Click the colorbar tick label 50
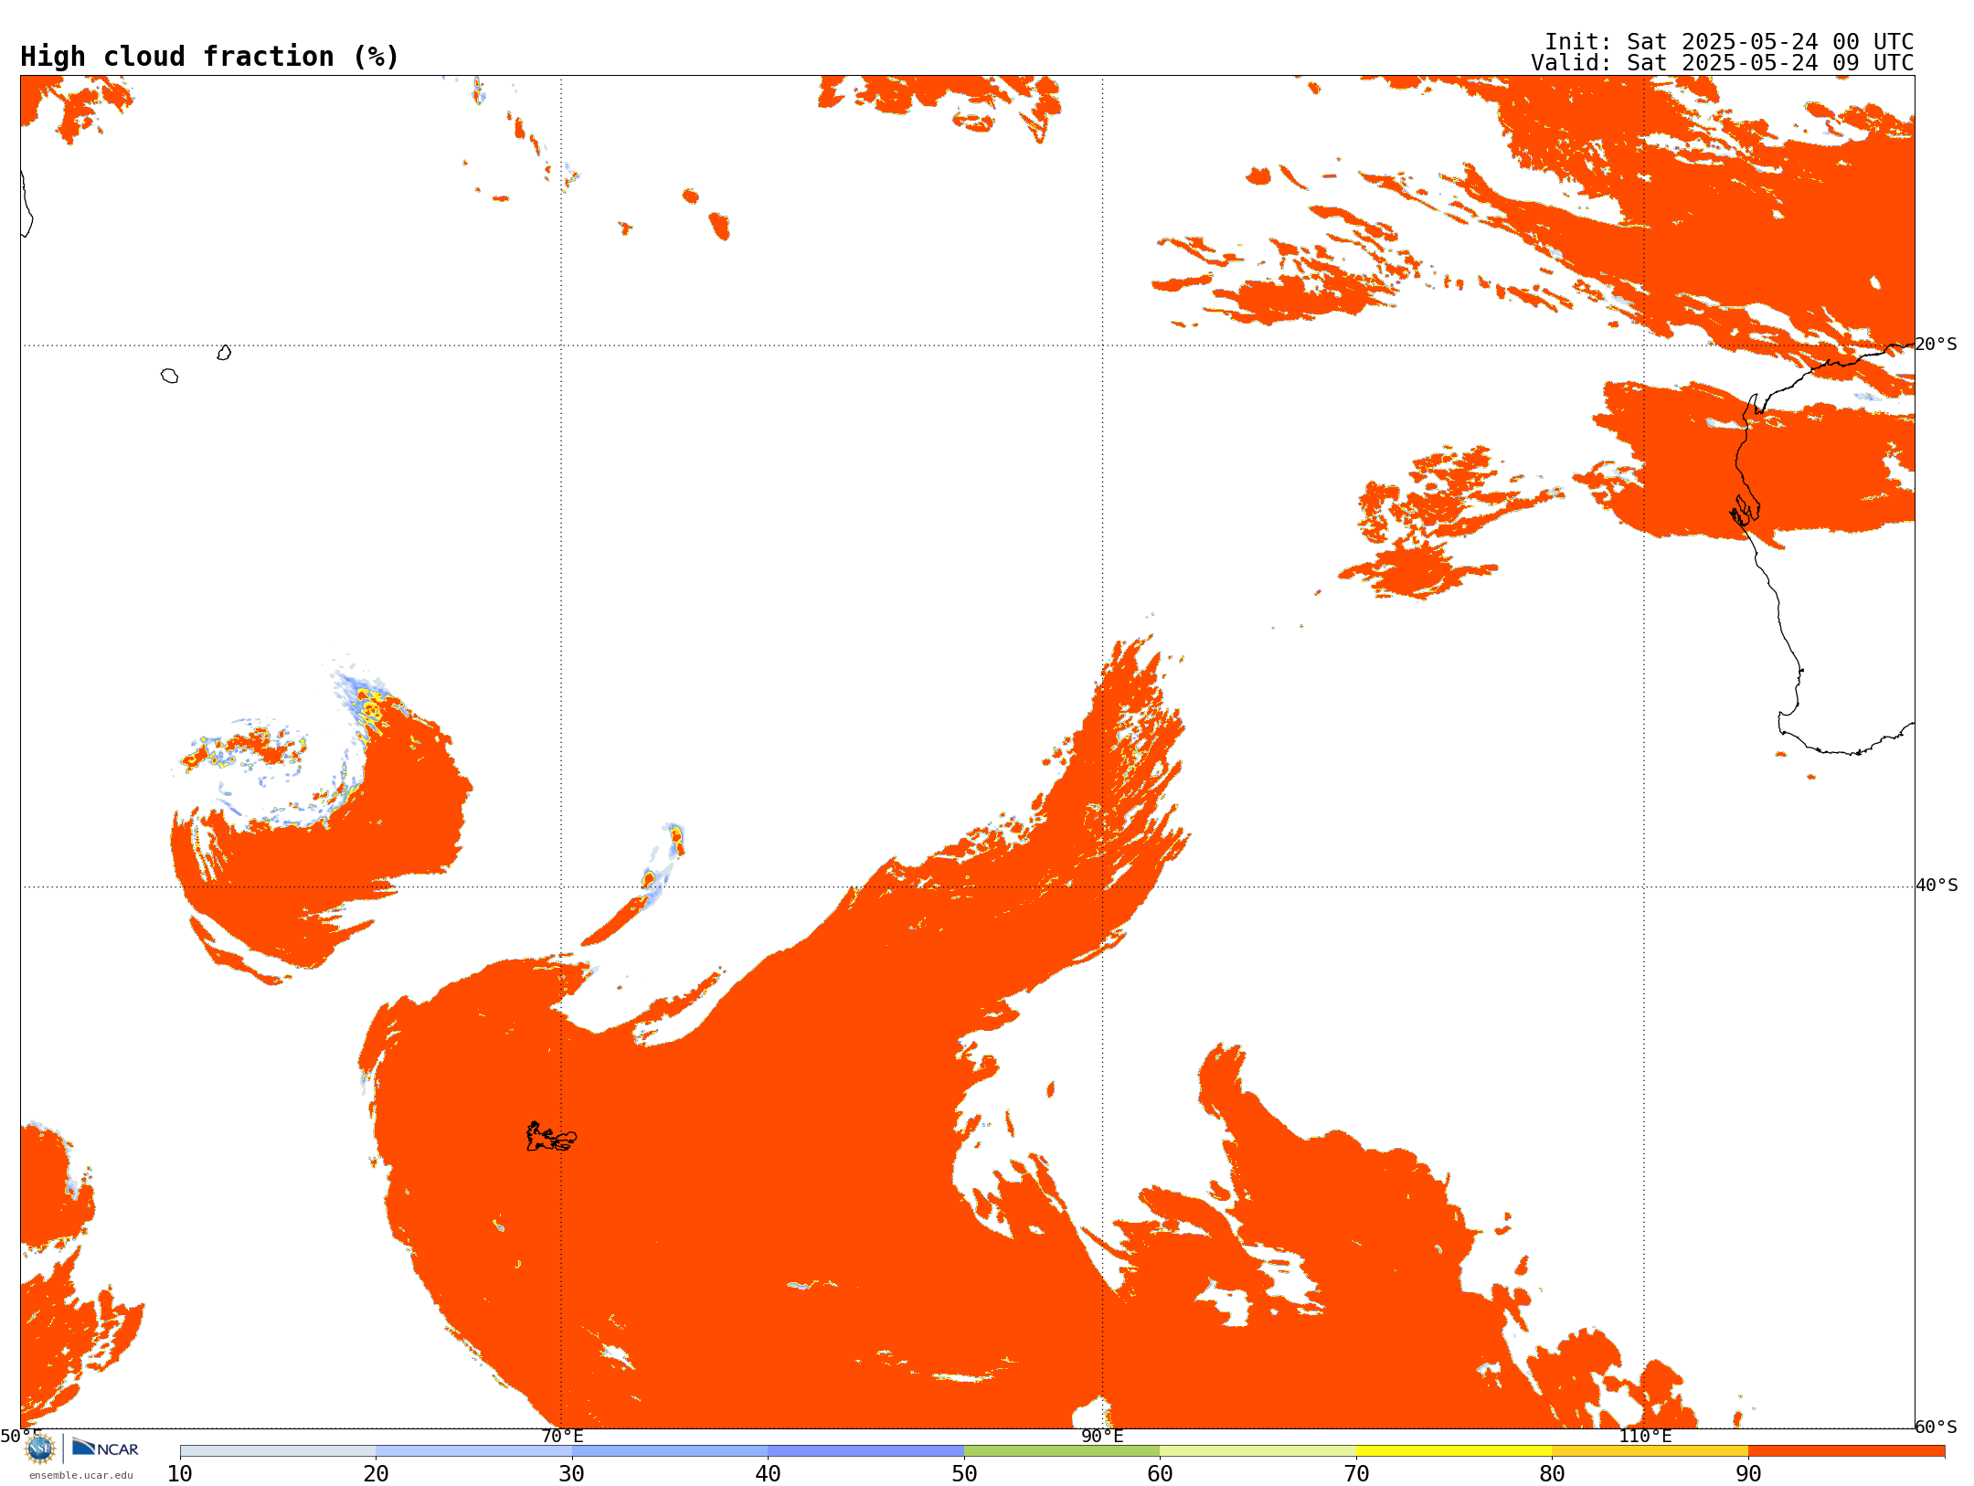1974x1486 pixels. 964,1473
